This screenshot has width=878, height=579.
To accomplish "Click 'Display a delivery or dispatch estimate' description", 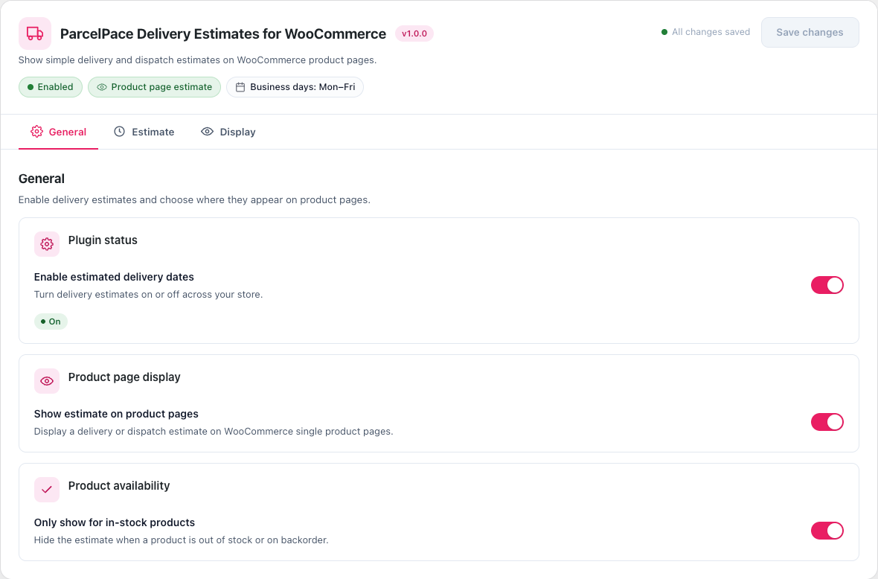I will coord(214,432).
